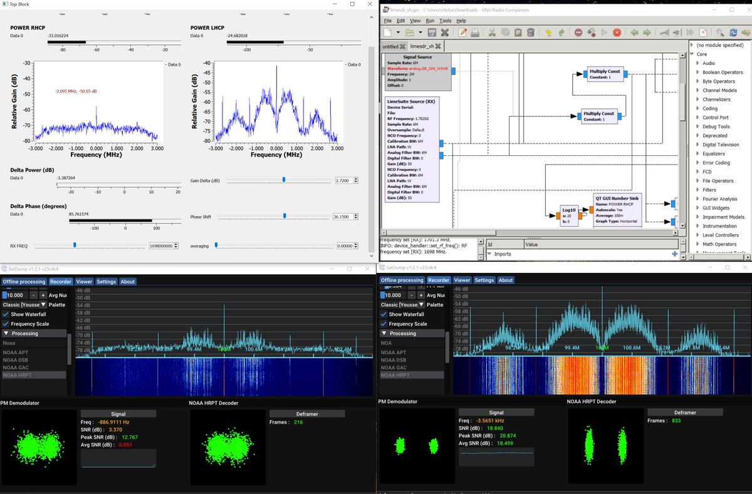
Task: Toggle Show Waterfall checkbox in right SatDump
Action: coord(384,314)
